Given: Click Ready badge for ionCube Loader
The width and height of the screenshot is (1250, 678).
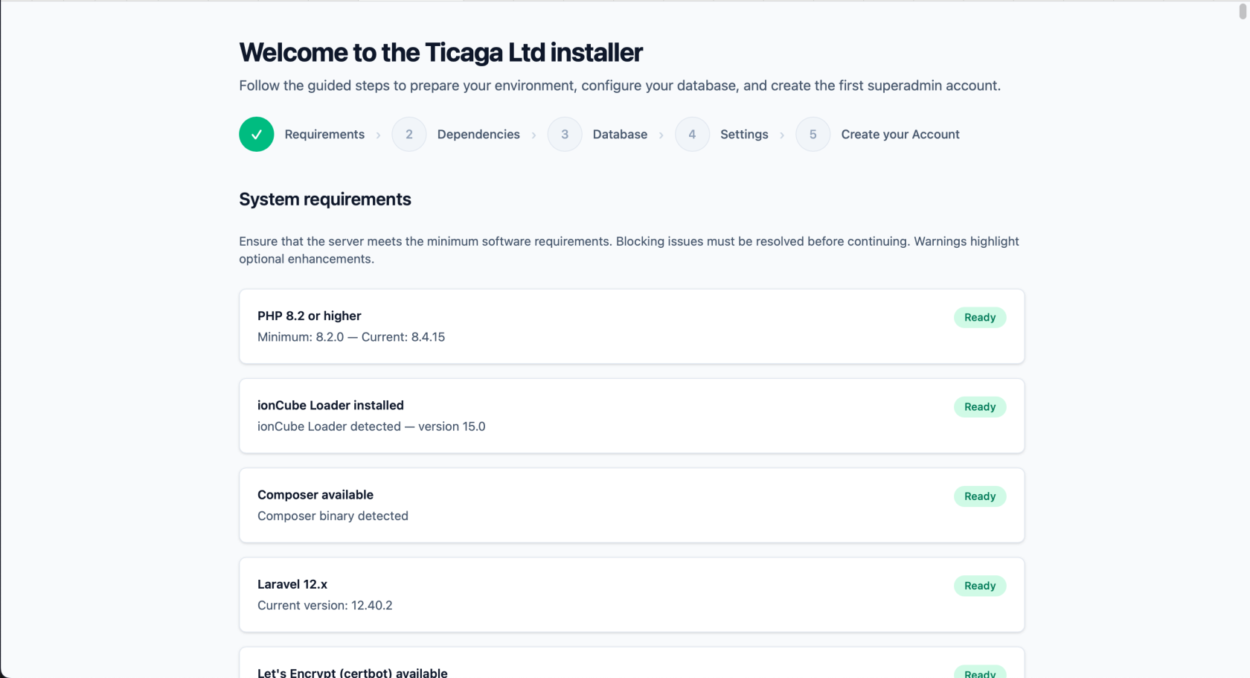Looking at the screenshot, I should [x=979, y=407].
